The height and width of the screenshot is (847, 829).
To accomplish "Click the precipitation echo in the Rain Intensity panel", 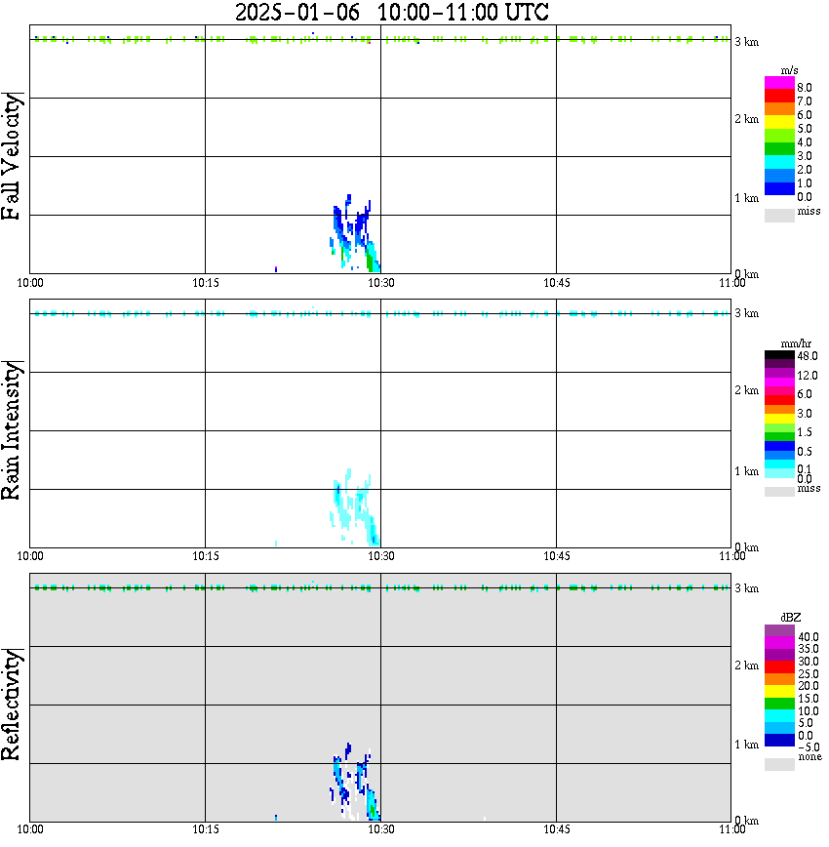I will [x=355, y=507].
